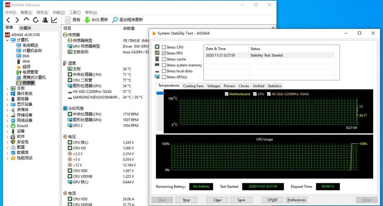Viewport: 383px width, 206px height.
Task: Toggle the Motherboard graph legend checkbox
Action: [x=227, y=94]
